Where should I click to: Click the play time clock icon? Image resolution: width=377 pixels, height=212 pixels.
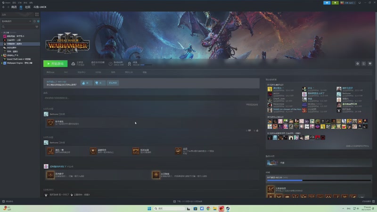[x=110, y=64]
